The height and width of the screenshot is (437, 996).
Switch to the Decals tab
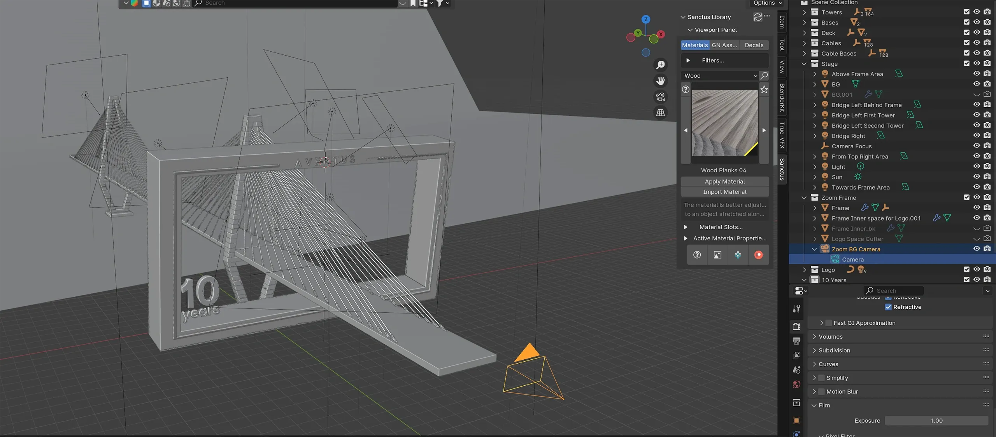point(754,45)
